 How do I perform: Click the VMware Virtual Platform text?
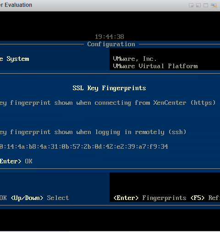pos(155,66)
